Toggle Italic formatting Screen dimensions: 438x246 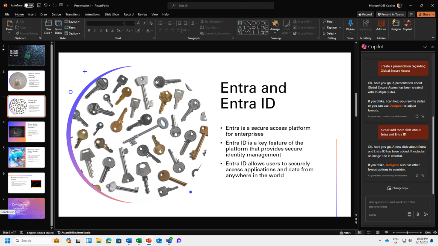(95, 30)
